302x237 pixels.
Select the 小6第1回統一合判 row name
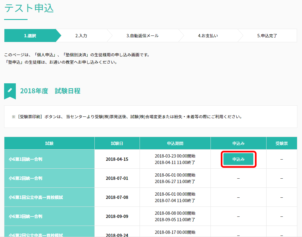[x=26, y=159]
